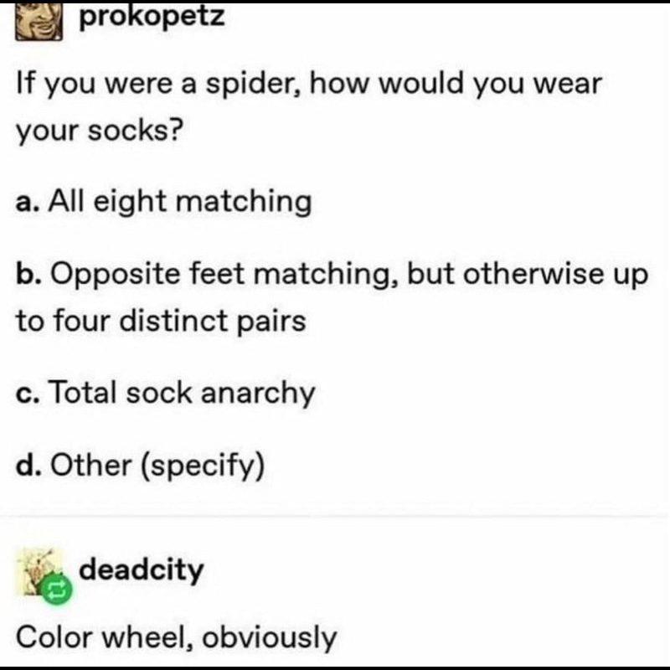The image size is (670, 670).
Task: Visit the deadcity username link
Action: (x=142, y=570)
